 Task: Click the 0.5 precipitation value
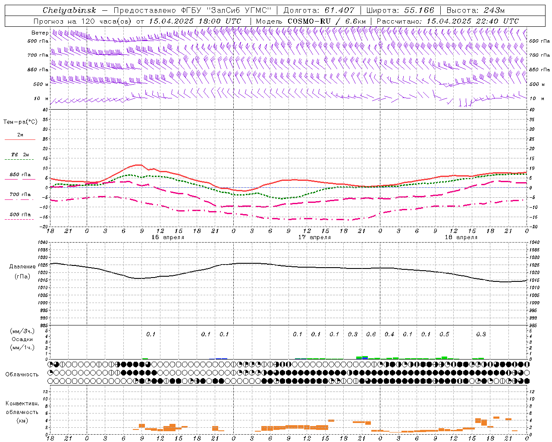tap(444, 334)
